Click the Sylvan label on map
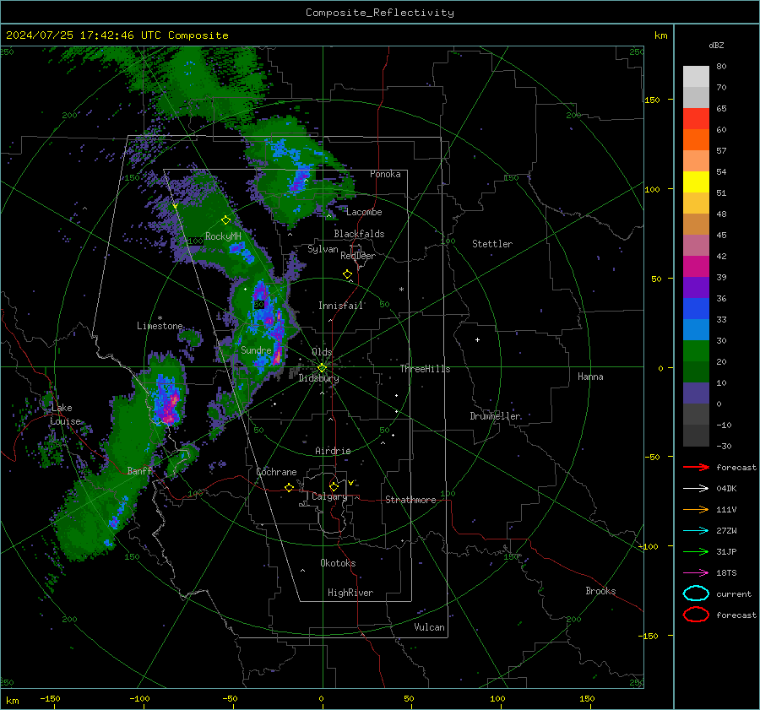This screenshot has height=710, width=760. (x=323, y=249)
